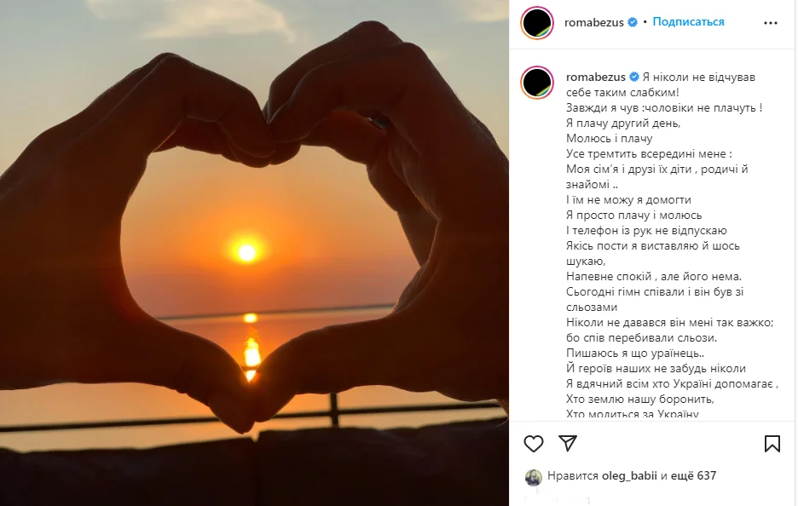Share the post via paper plane icon

[568, 443]
